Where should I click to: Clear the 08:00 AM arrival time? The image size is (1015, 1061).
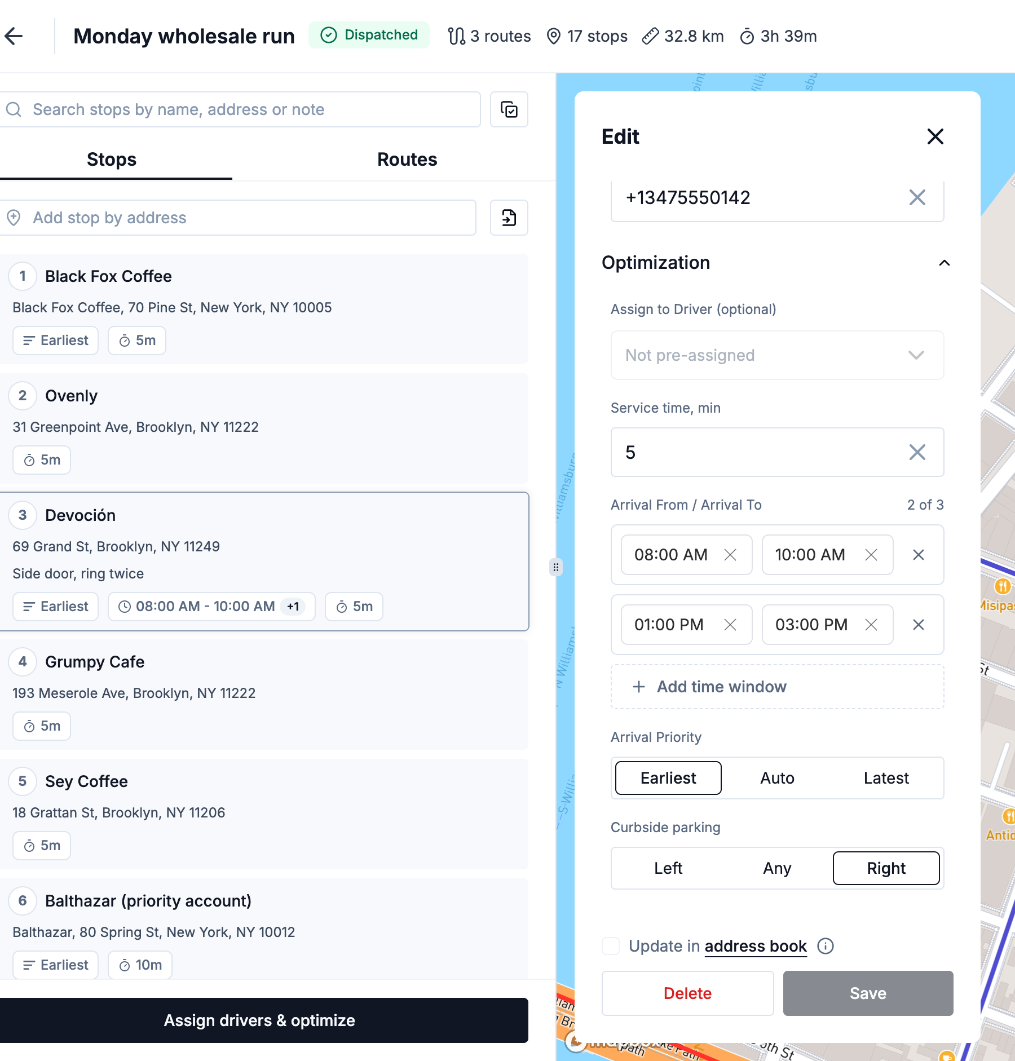tap(730, 555)
